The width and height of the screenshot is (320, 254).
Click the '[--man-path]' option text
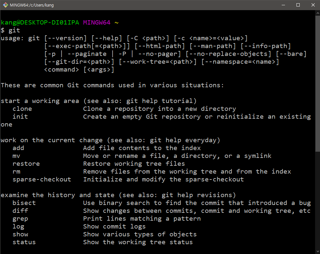pos(213,46)
